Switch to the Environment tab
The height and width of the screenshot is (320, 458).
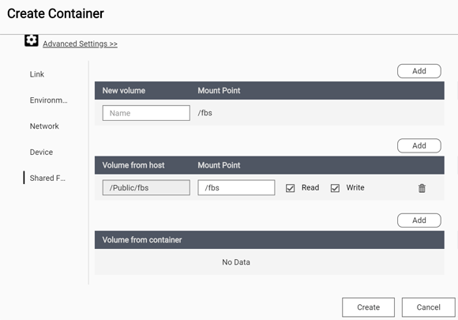point(48,100)
